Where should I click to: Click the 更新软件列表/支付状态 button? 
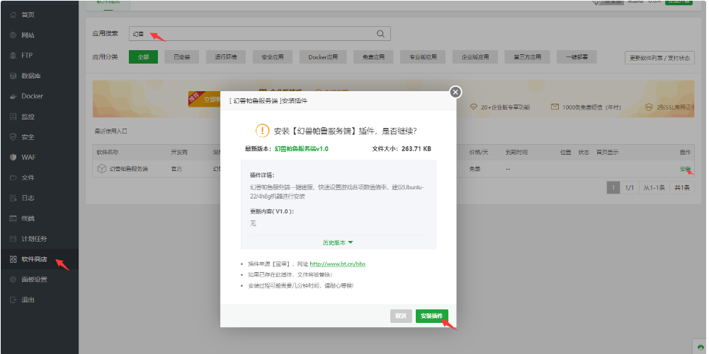click(659, 58)
